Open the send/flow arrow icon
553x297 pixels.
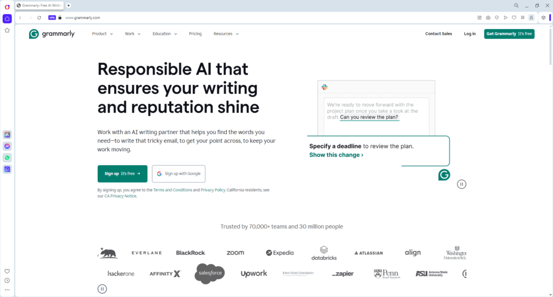(x=505, y=18)
